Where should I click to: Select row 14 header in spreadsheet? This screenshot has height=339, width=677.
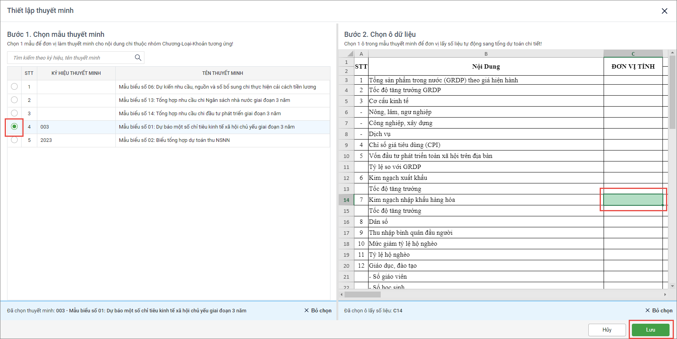point(346,200)
